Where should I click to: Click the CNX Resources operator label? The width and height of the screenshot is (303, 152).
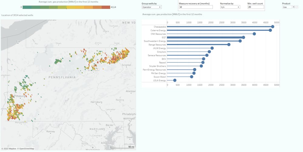[x=158, y=34]
